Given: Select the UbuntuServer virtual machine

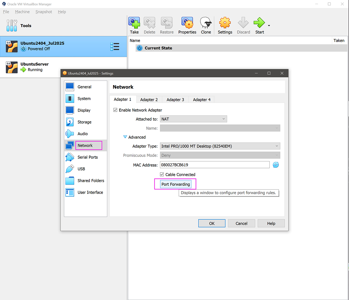Looking at the screenshot, I should 63,67.
